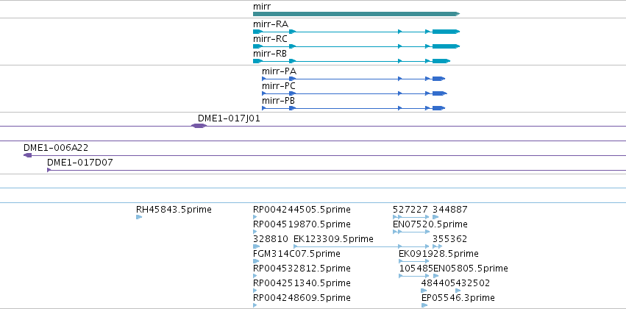Click the EN05805.5prime label

pos(471,269)
